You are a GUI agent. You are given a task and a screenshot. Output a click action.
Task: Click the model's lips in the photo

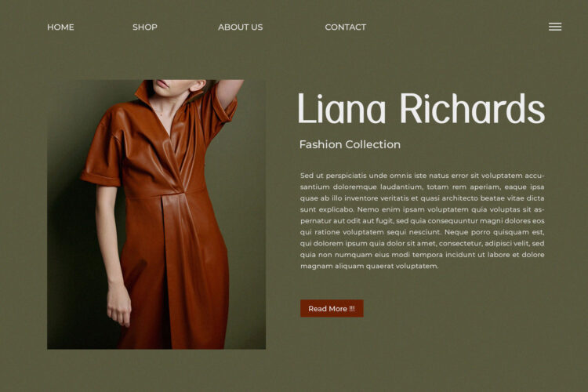point(163,83)
